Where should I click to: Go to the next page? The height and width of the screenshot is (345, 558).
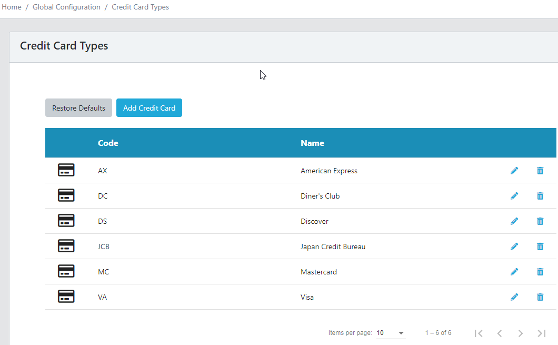(x=520, y=333)
